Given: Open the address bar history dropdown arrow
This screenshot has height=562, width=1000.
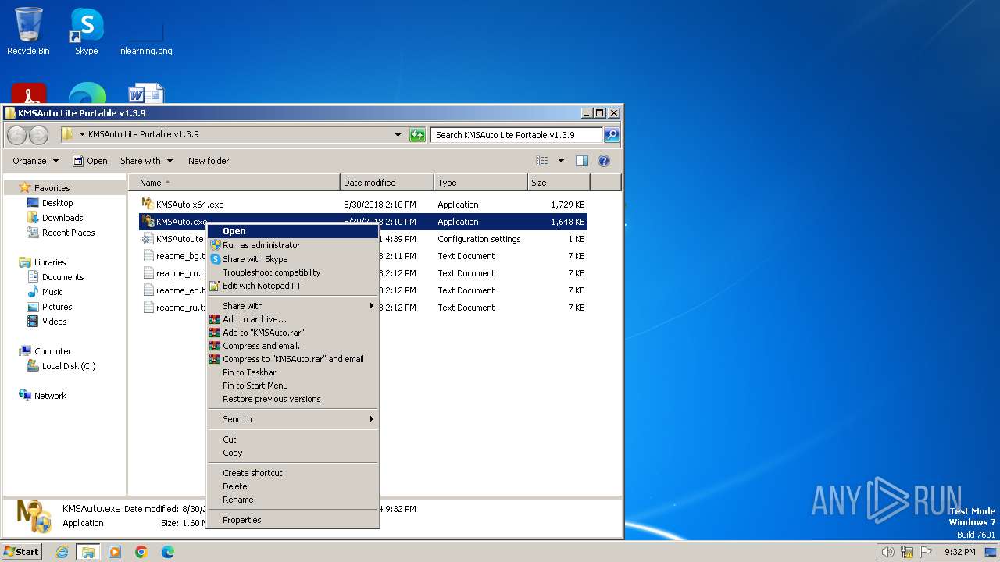Looking at the screenshot, I should tap(398, 135).
